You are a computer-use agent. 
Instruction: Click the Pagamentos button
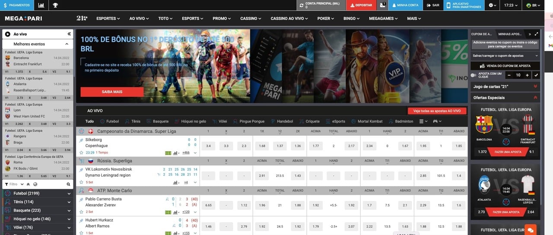17,5
